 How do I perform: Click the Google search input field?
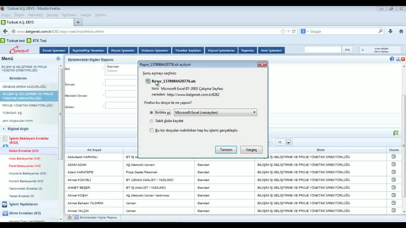(343, 31)
